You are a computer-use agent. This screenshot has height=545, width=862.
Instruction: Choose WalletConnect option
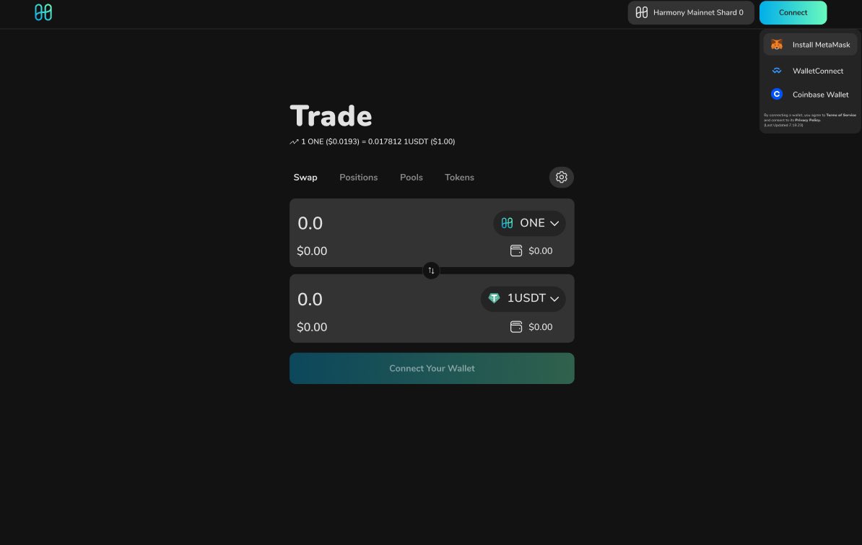tap(810, 71)
